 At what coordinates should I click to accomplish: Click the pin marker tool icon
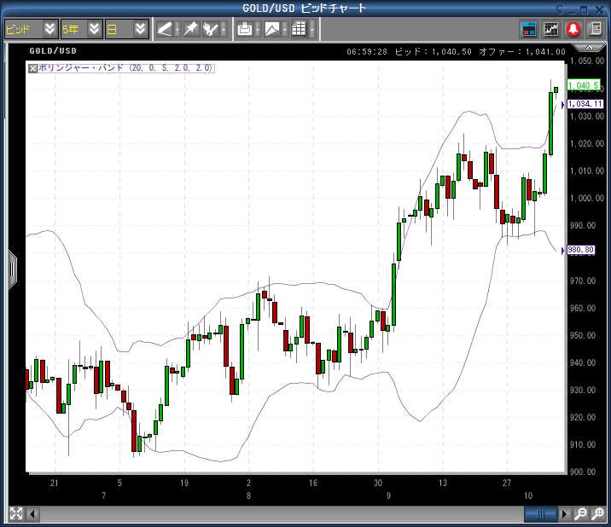click(x=191, y=29)
